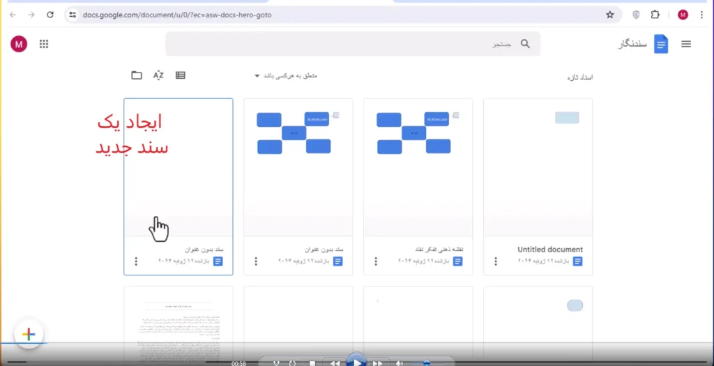Open the browser extensions puzzle icon

coord(655,15)
